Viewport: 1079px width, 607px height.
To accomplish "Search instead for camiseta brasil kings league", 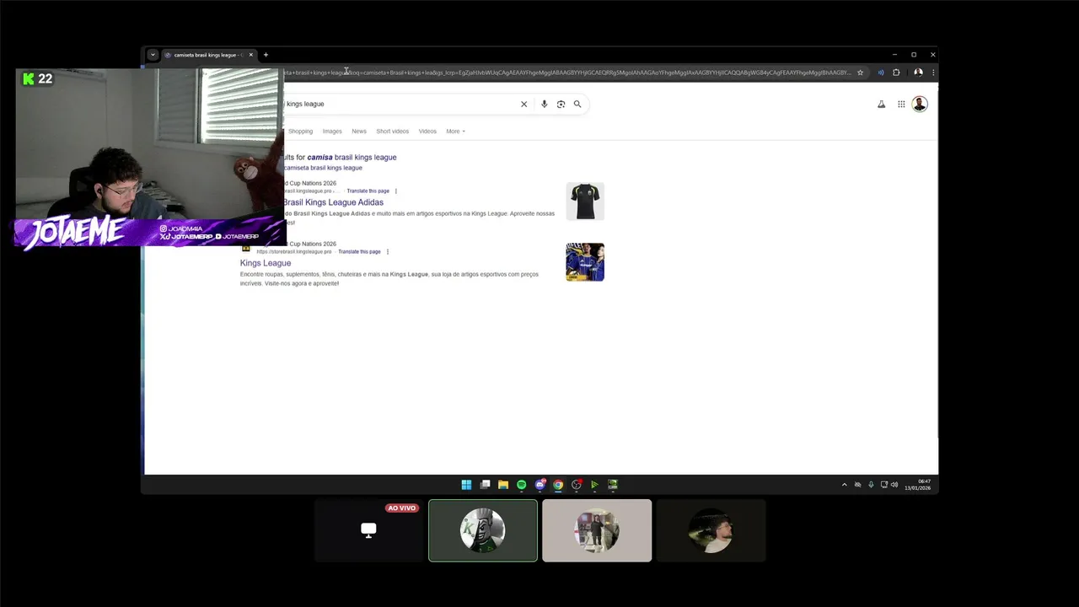I will coord(323,168).
